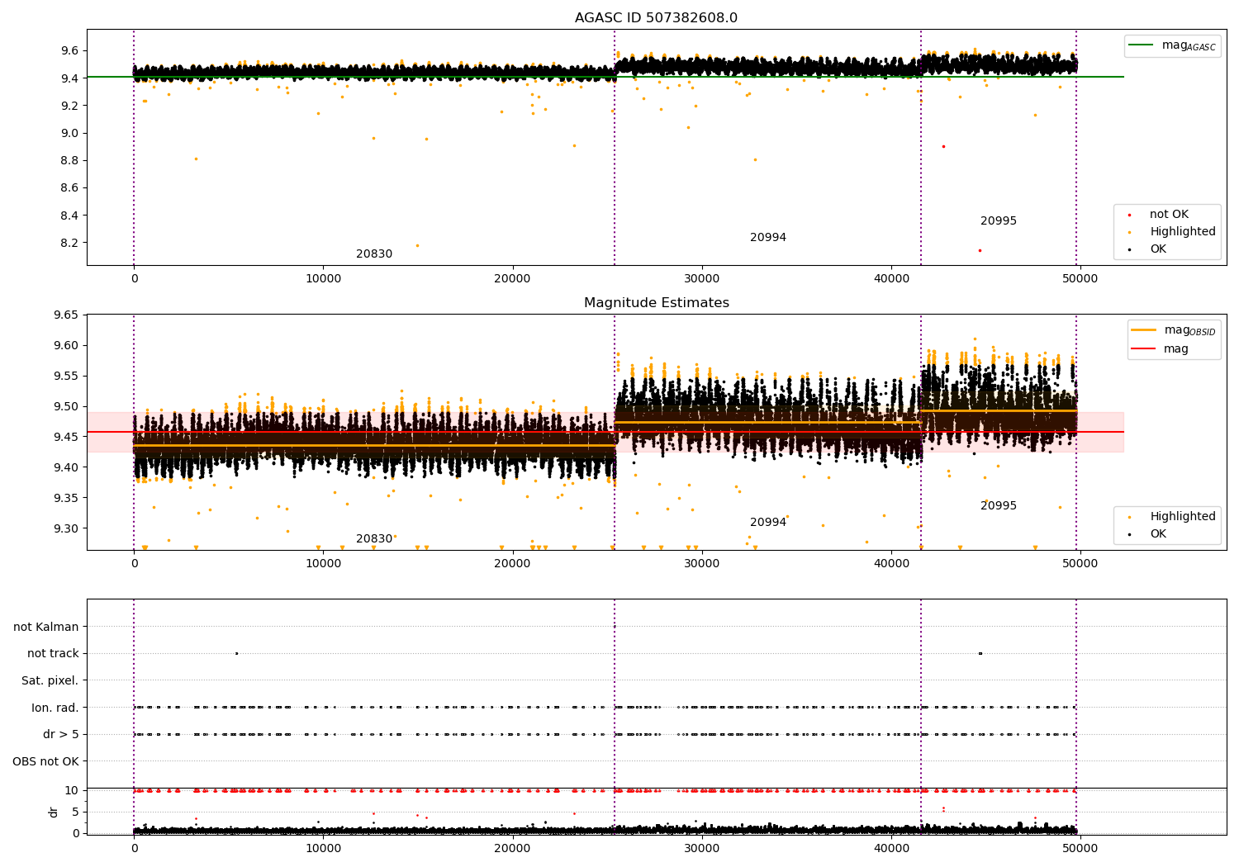Click the '20994' label in the top plot
This screenshot has height=867, width=1239.
tap(768, 238)
